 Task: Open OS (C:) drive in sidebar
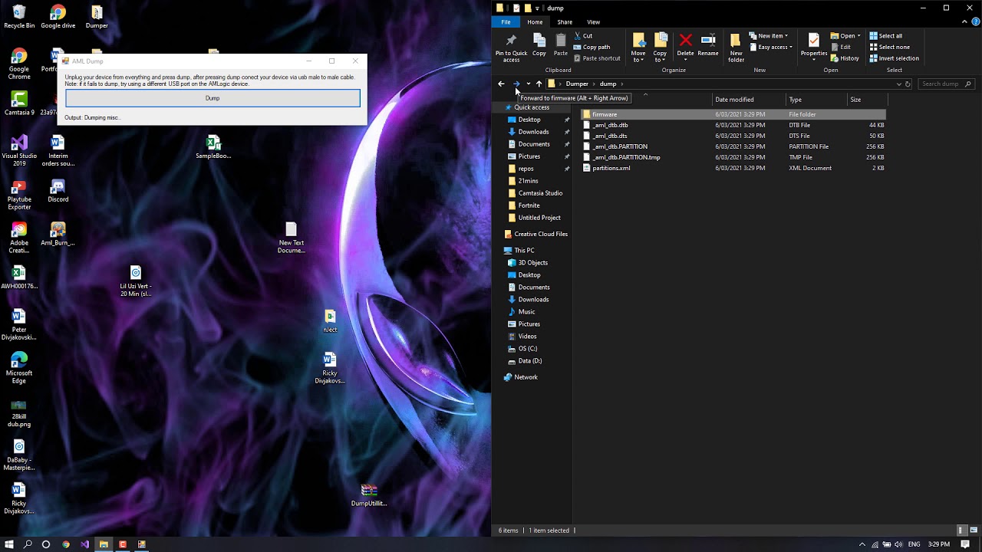tap(527, 349)
